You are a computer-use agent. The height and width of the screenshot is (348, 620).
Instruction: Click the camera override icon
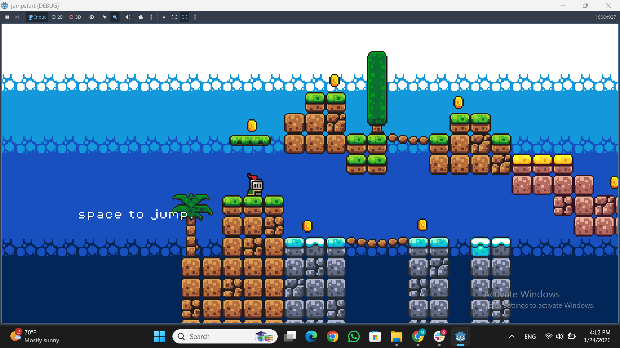tap(140, 17)
